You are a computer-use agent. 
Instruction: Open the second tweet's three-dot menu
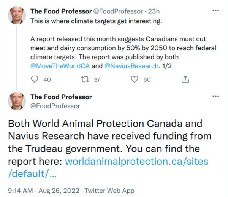click(x=215, y=96)
